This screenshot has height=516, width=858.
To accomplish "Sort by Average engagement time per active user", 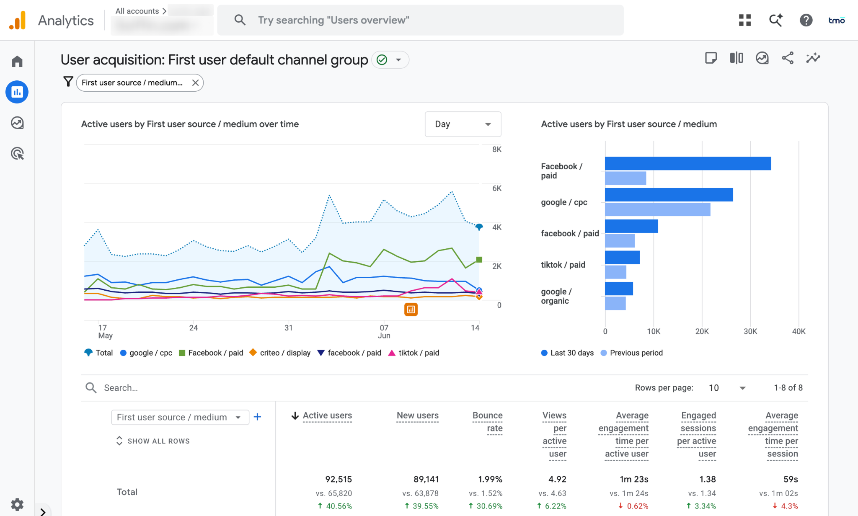I will (624, 434).
